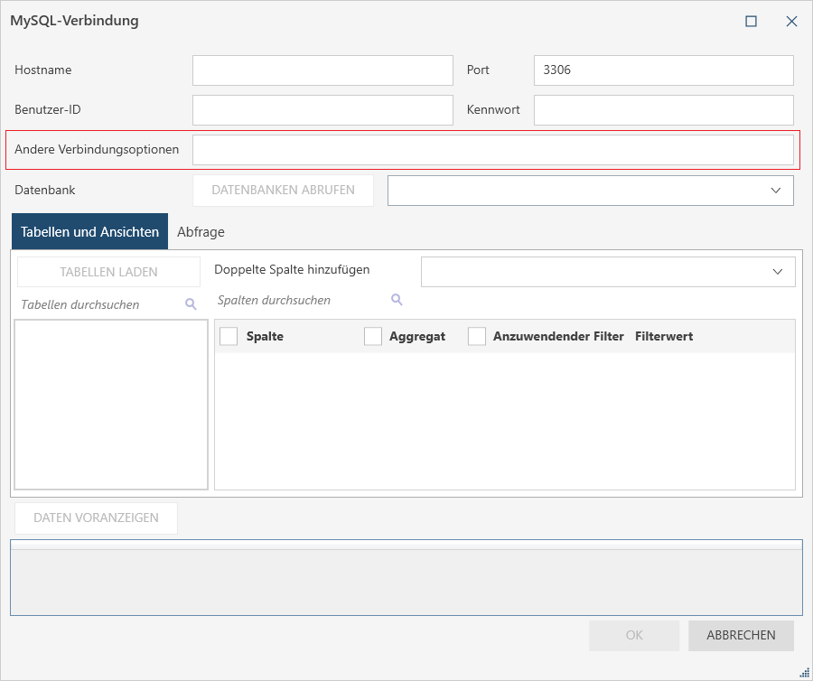Viewport: 813px width, 681px height.
Task: Close the MySQL-Verbindung dialog
Action: point(791,22)
